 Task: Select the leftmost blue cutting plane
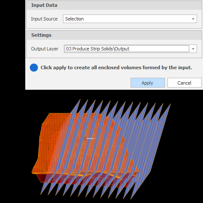tap(60, 147)
